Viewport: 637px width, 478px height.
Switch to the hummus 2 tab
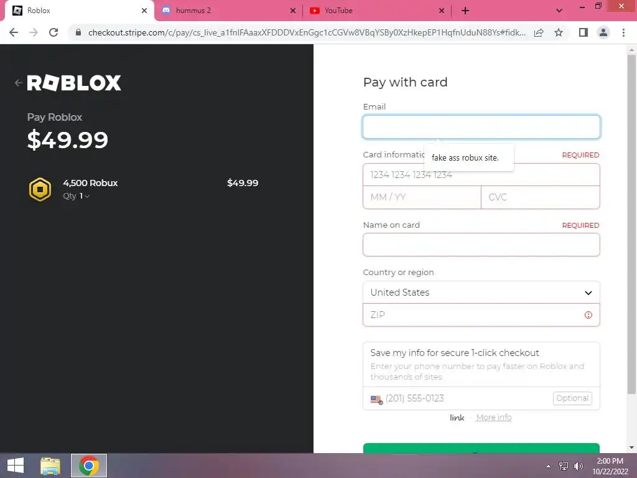point(229,11)
